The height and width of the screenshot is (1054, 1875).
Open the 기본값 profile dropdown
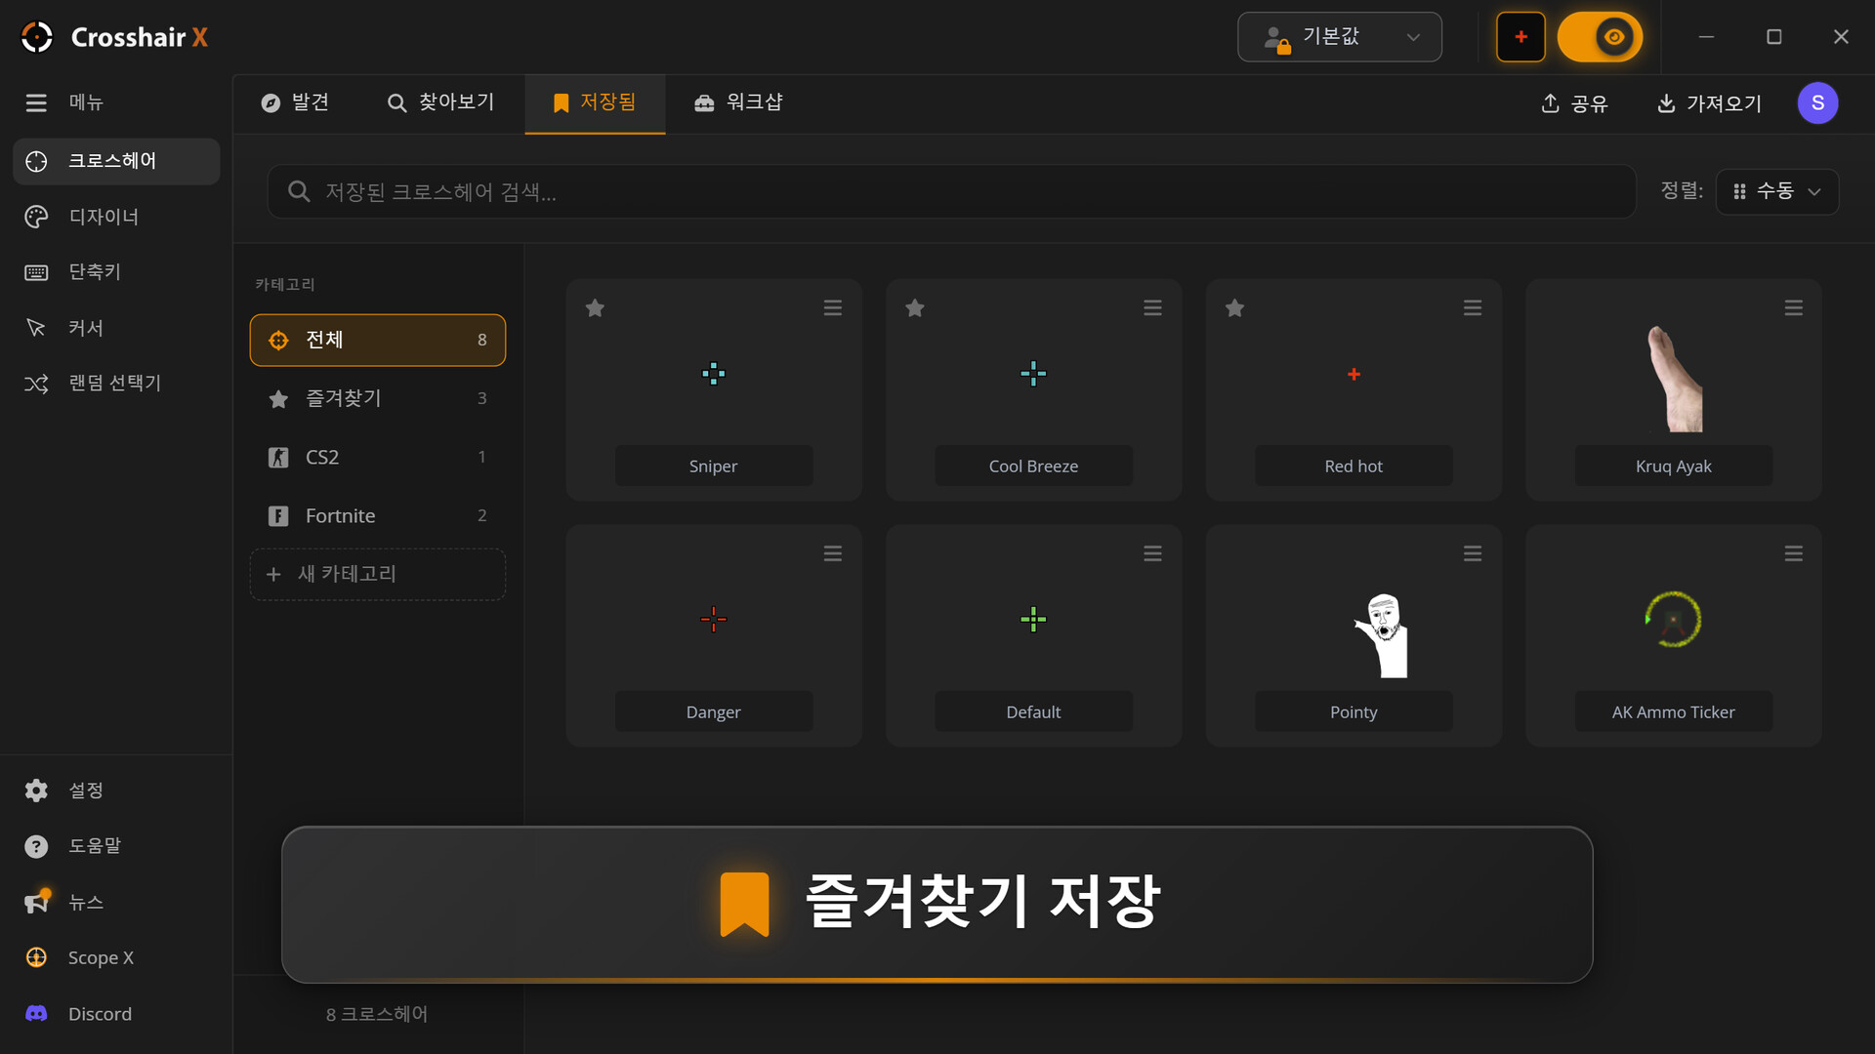point(1340,37)
